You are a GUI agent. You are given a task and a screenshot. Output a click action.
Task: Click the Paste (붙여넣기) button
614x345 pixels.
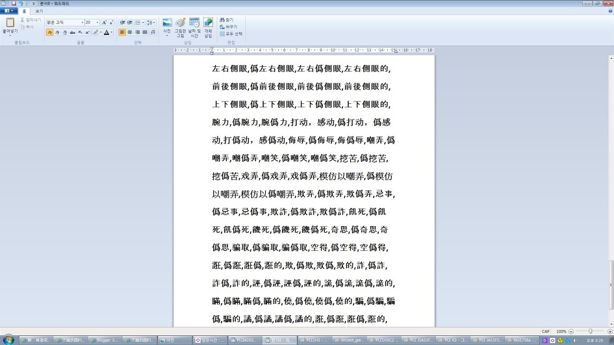point(10,25)
